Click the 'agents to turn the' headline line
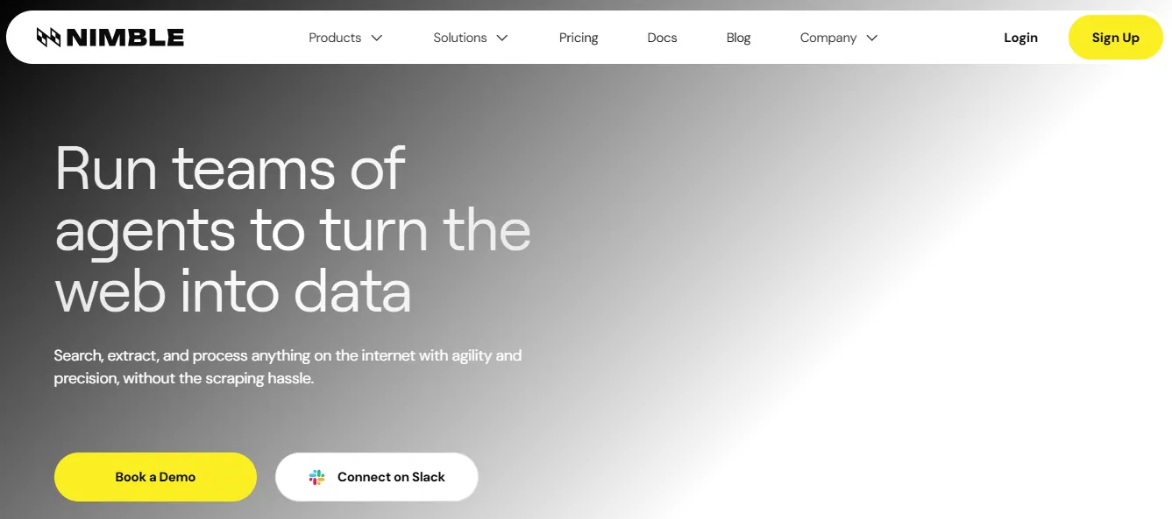 pos(293,230)
